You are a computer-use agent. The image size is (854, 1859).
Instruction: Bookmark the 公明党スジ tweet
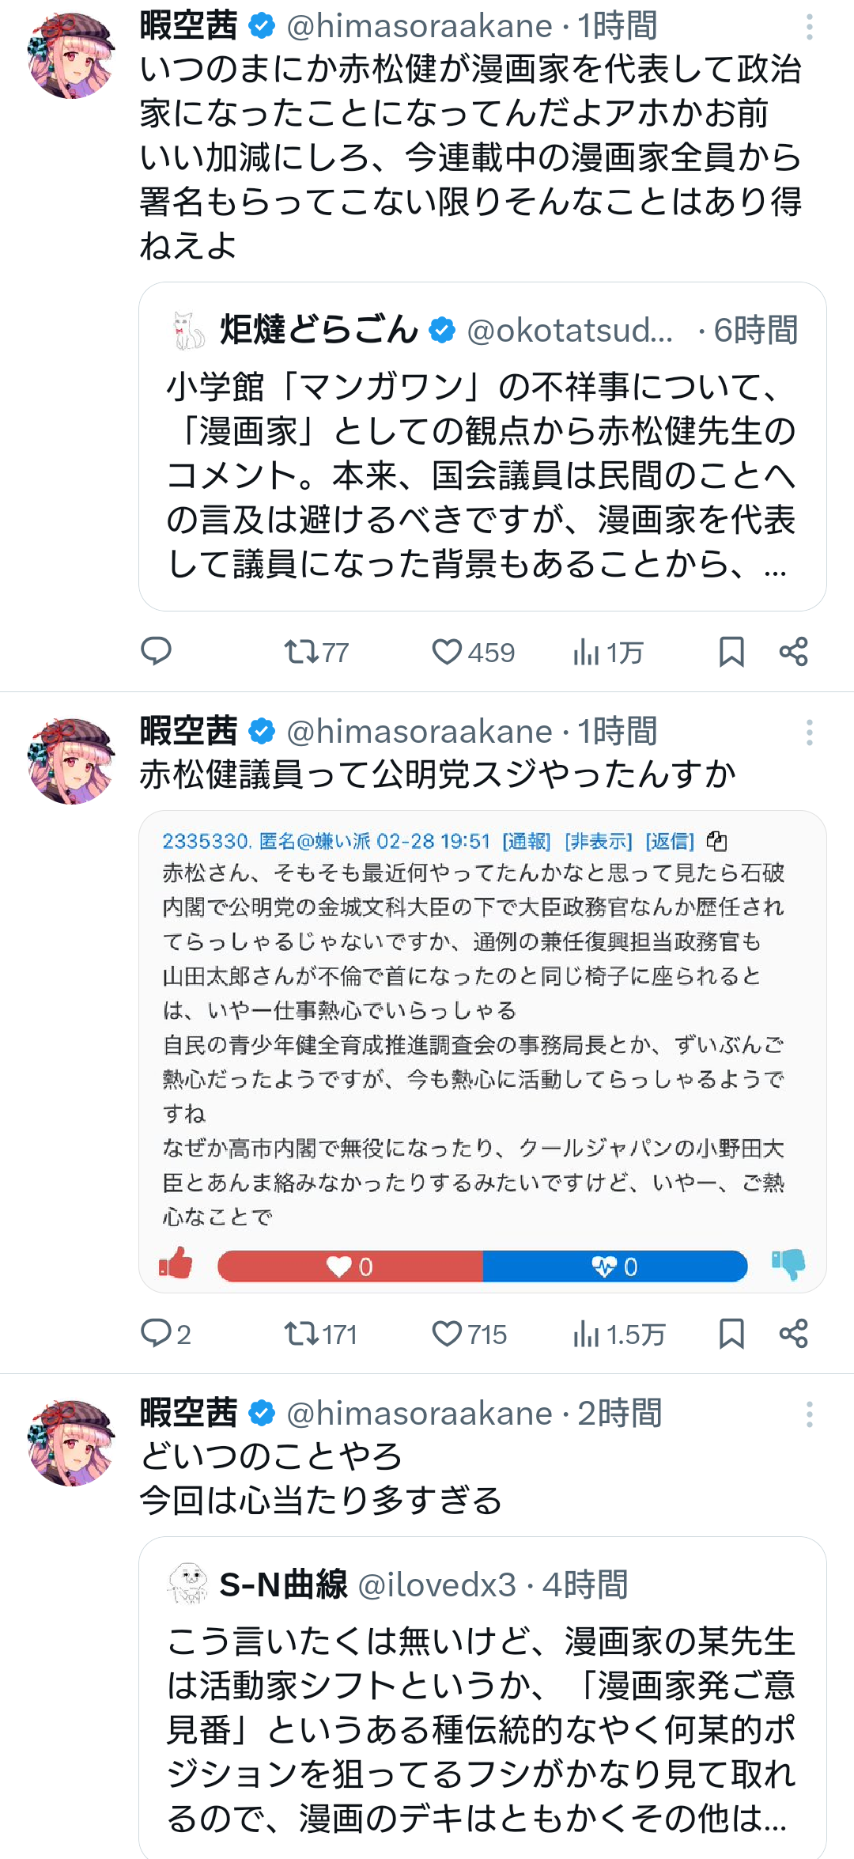tap(731, 1334)
